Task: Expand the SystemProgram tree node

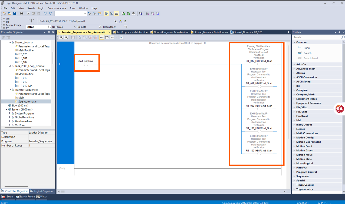Action: 10,113
